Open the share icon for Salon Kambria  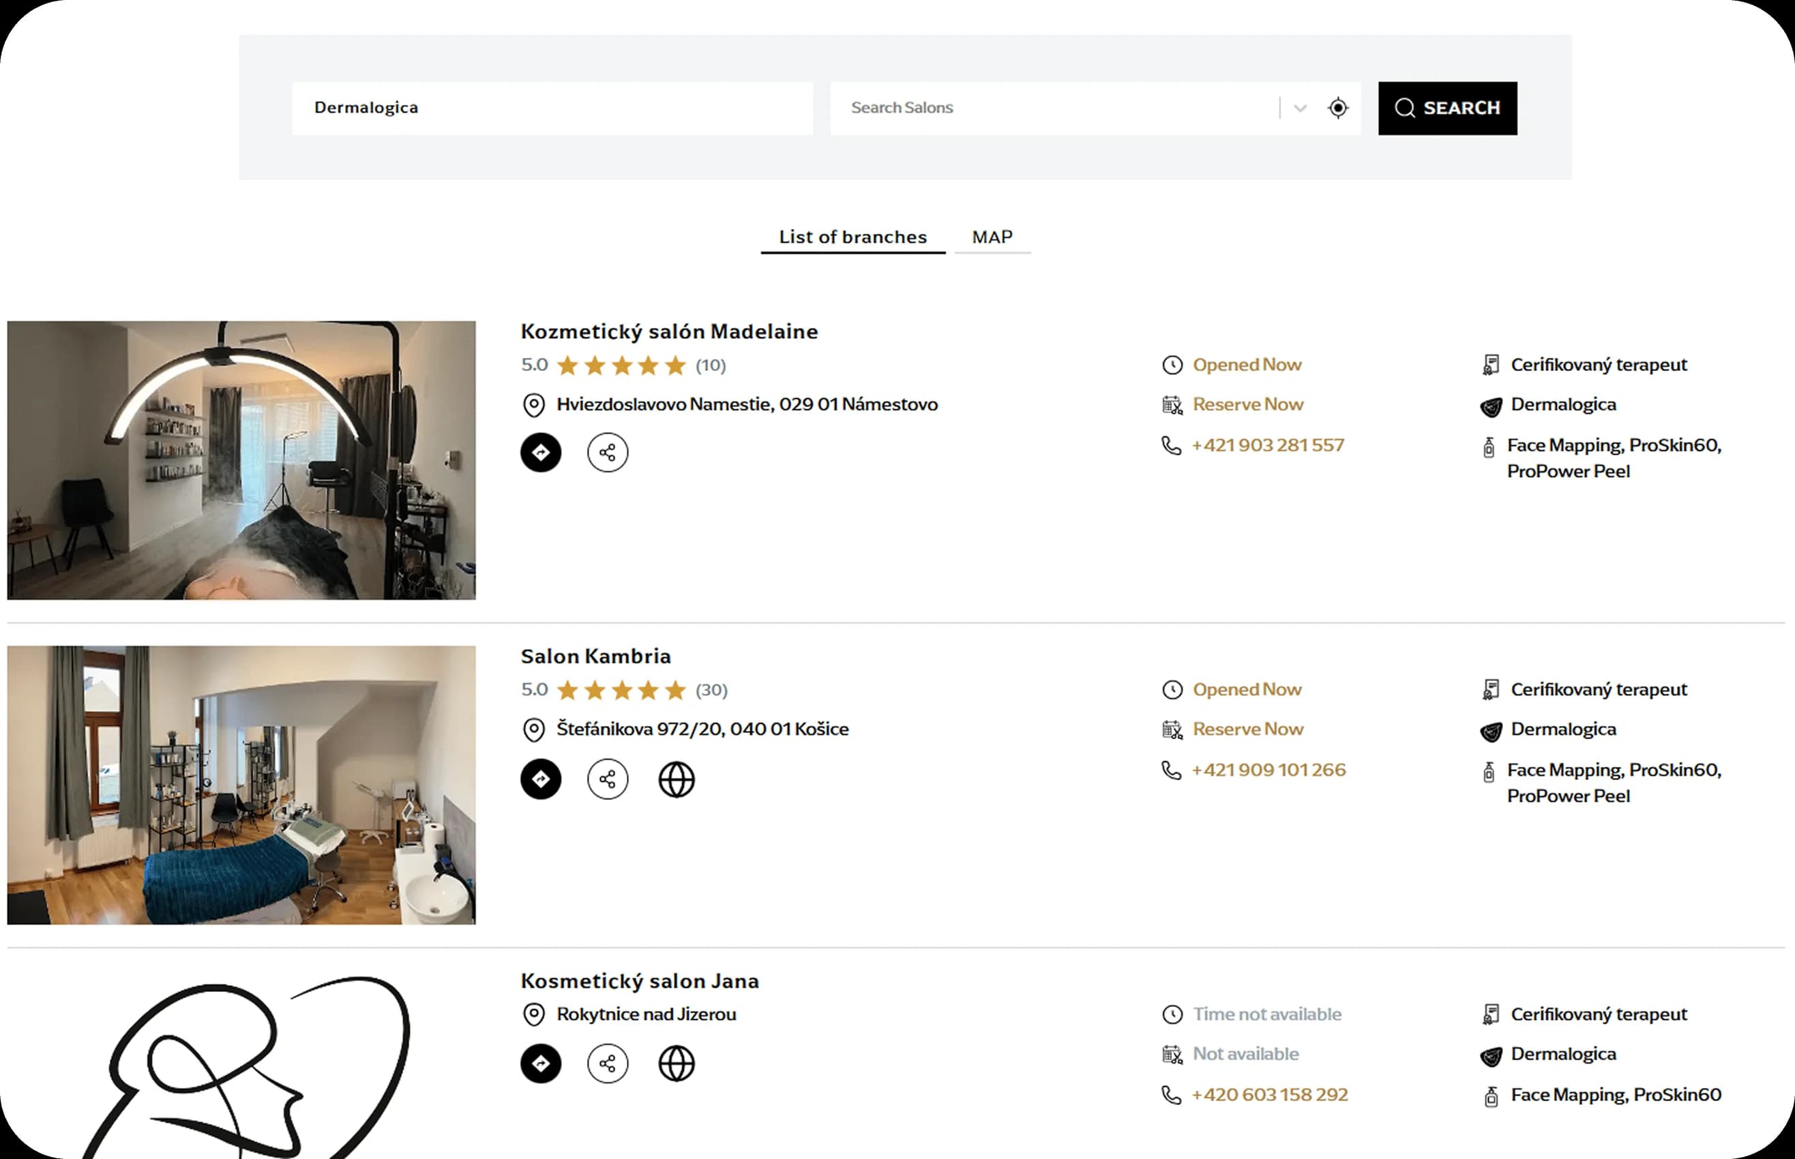tap(608, 779)
